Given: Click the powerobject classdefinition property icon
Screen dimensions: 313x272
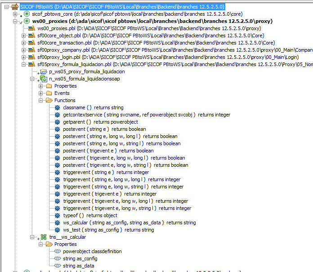Looking at the screenshot, I should tap(57, 251).
